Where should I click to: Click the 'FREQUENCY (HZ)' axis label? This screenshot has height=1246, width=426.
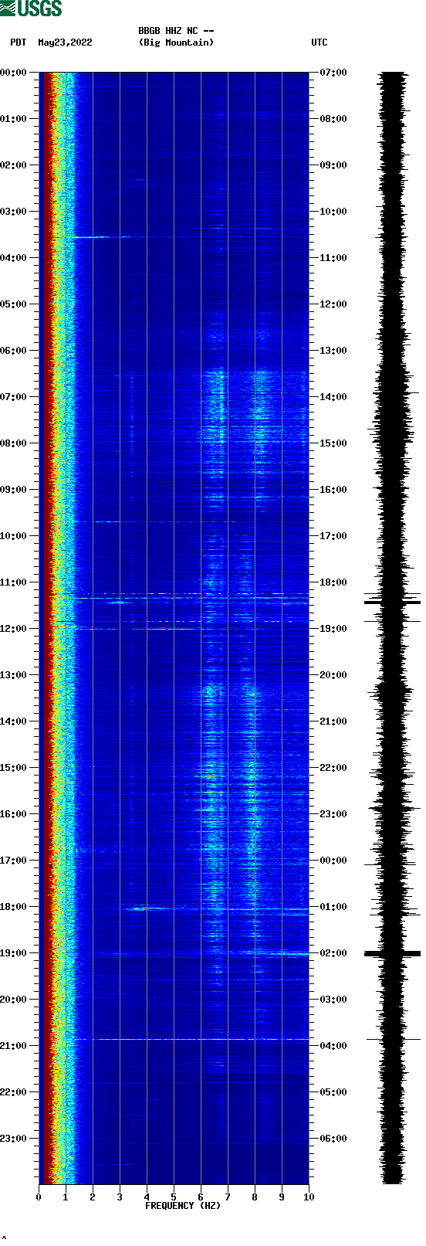tap(183, 1206)
